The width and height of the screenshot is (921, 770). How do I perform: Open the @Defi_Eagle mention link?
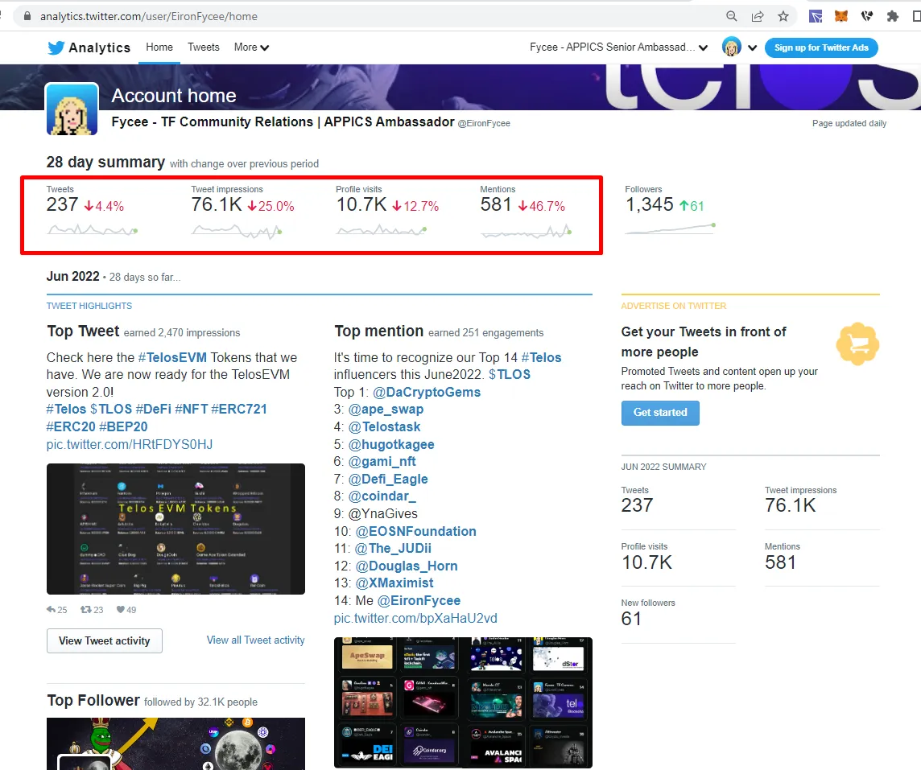(x=388, y=479)
